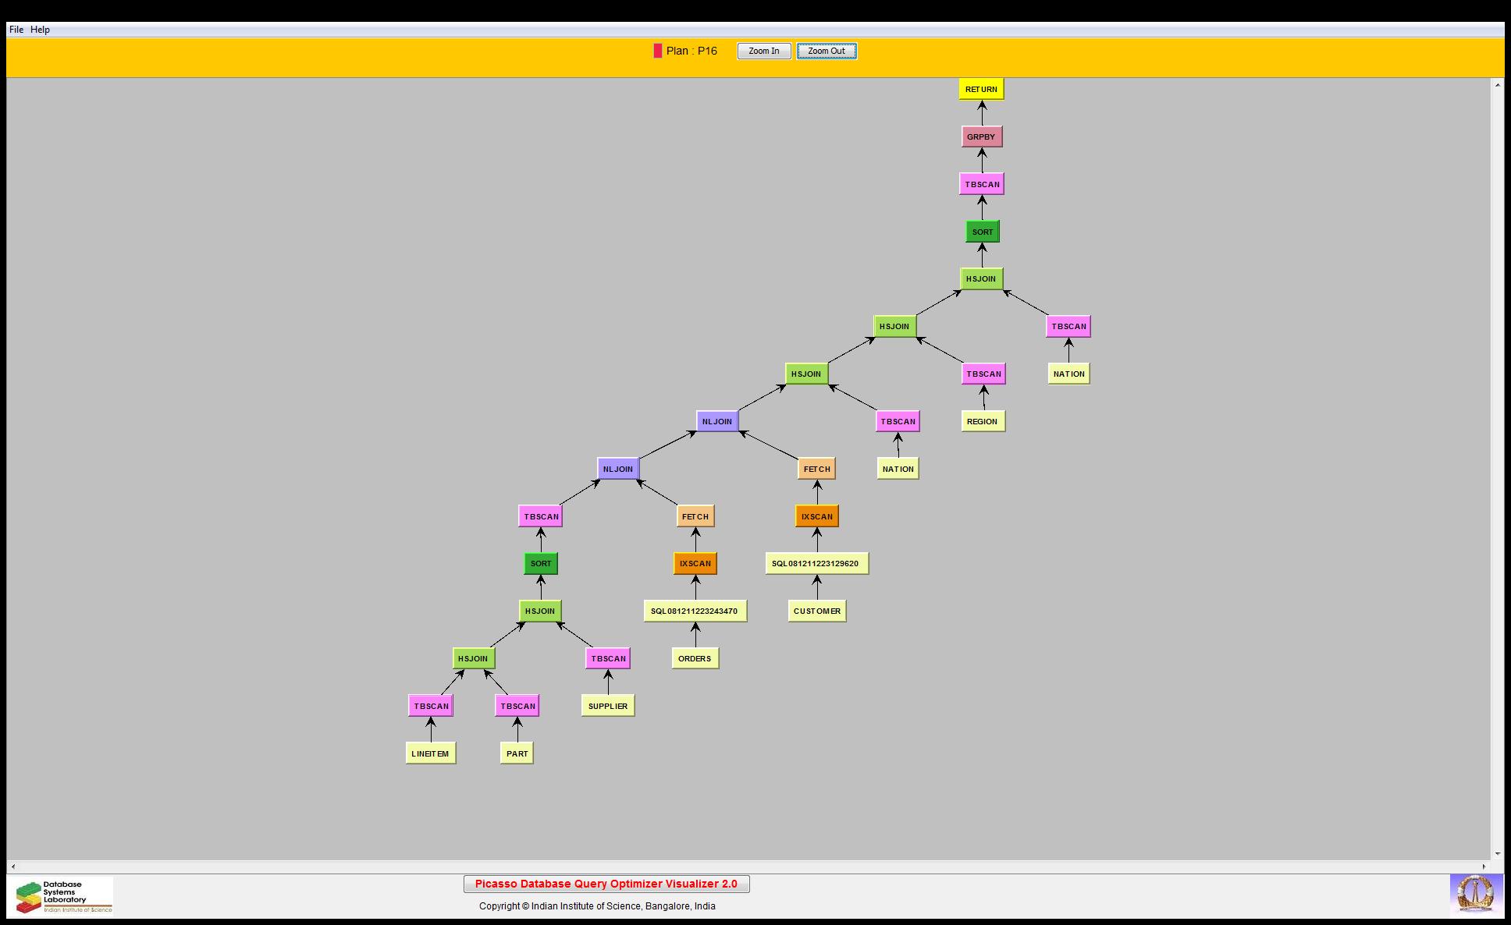Select the PART table node
The image size is (1511, 925).
click(517, 753)
